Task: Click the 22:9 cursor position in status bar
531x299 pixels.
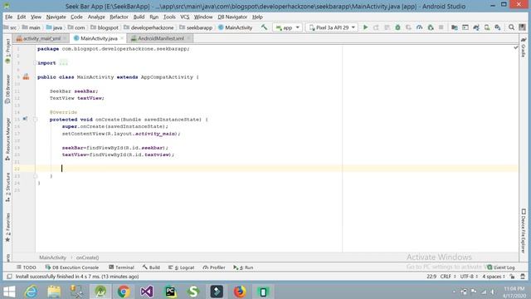Action: 431,277
